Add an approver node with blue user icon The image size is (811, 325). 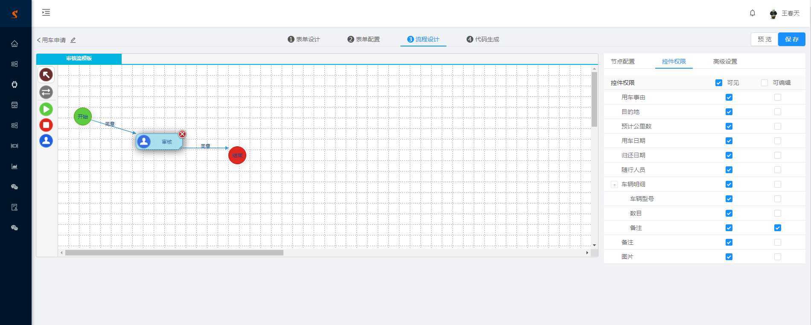pyautogui.click(x=46, y=141)
